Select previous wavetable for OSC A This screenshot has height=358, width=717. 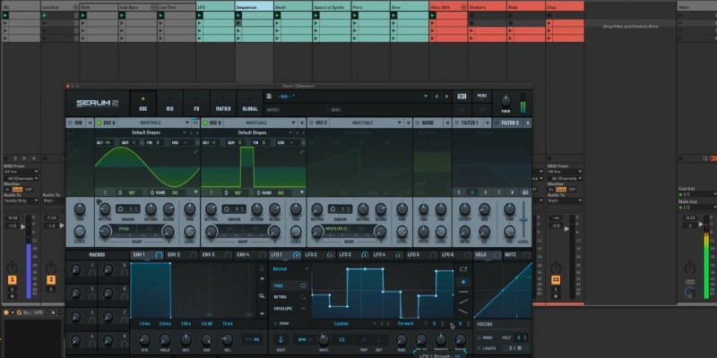pos(192,132)
